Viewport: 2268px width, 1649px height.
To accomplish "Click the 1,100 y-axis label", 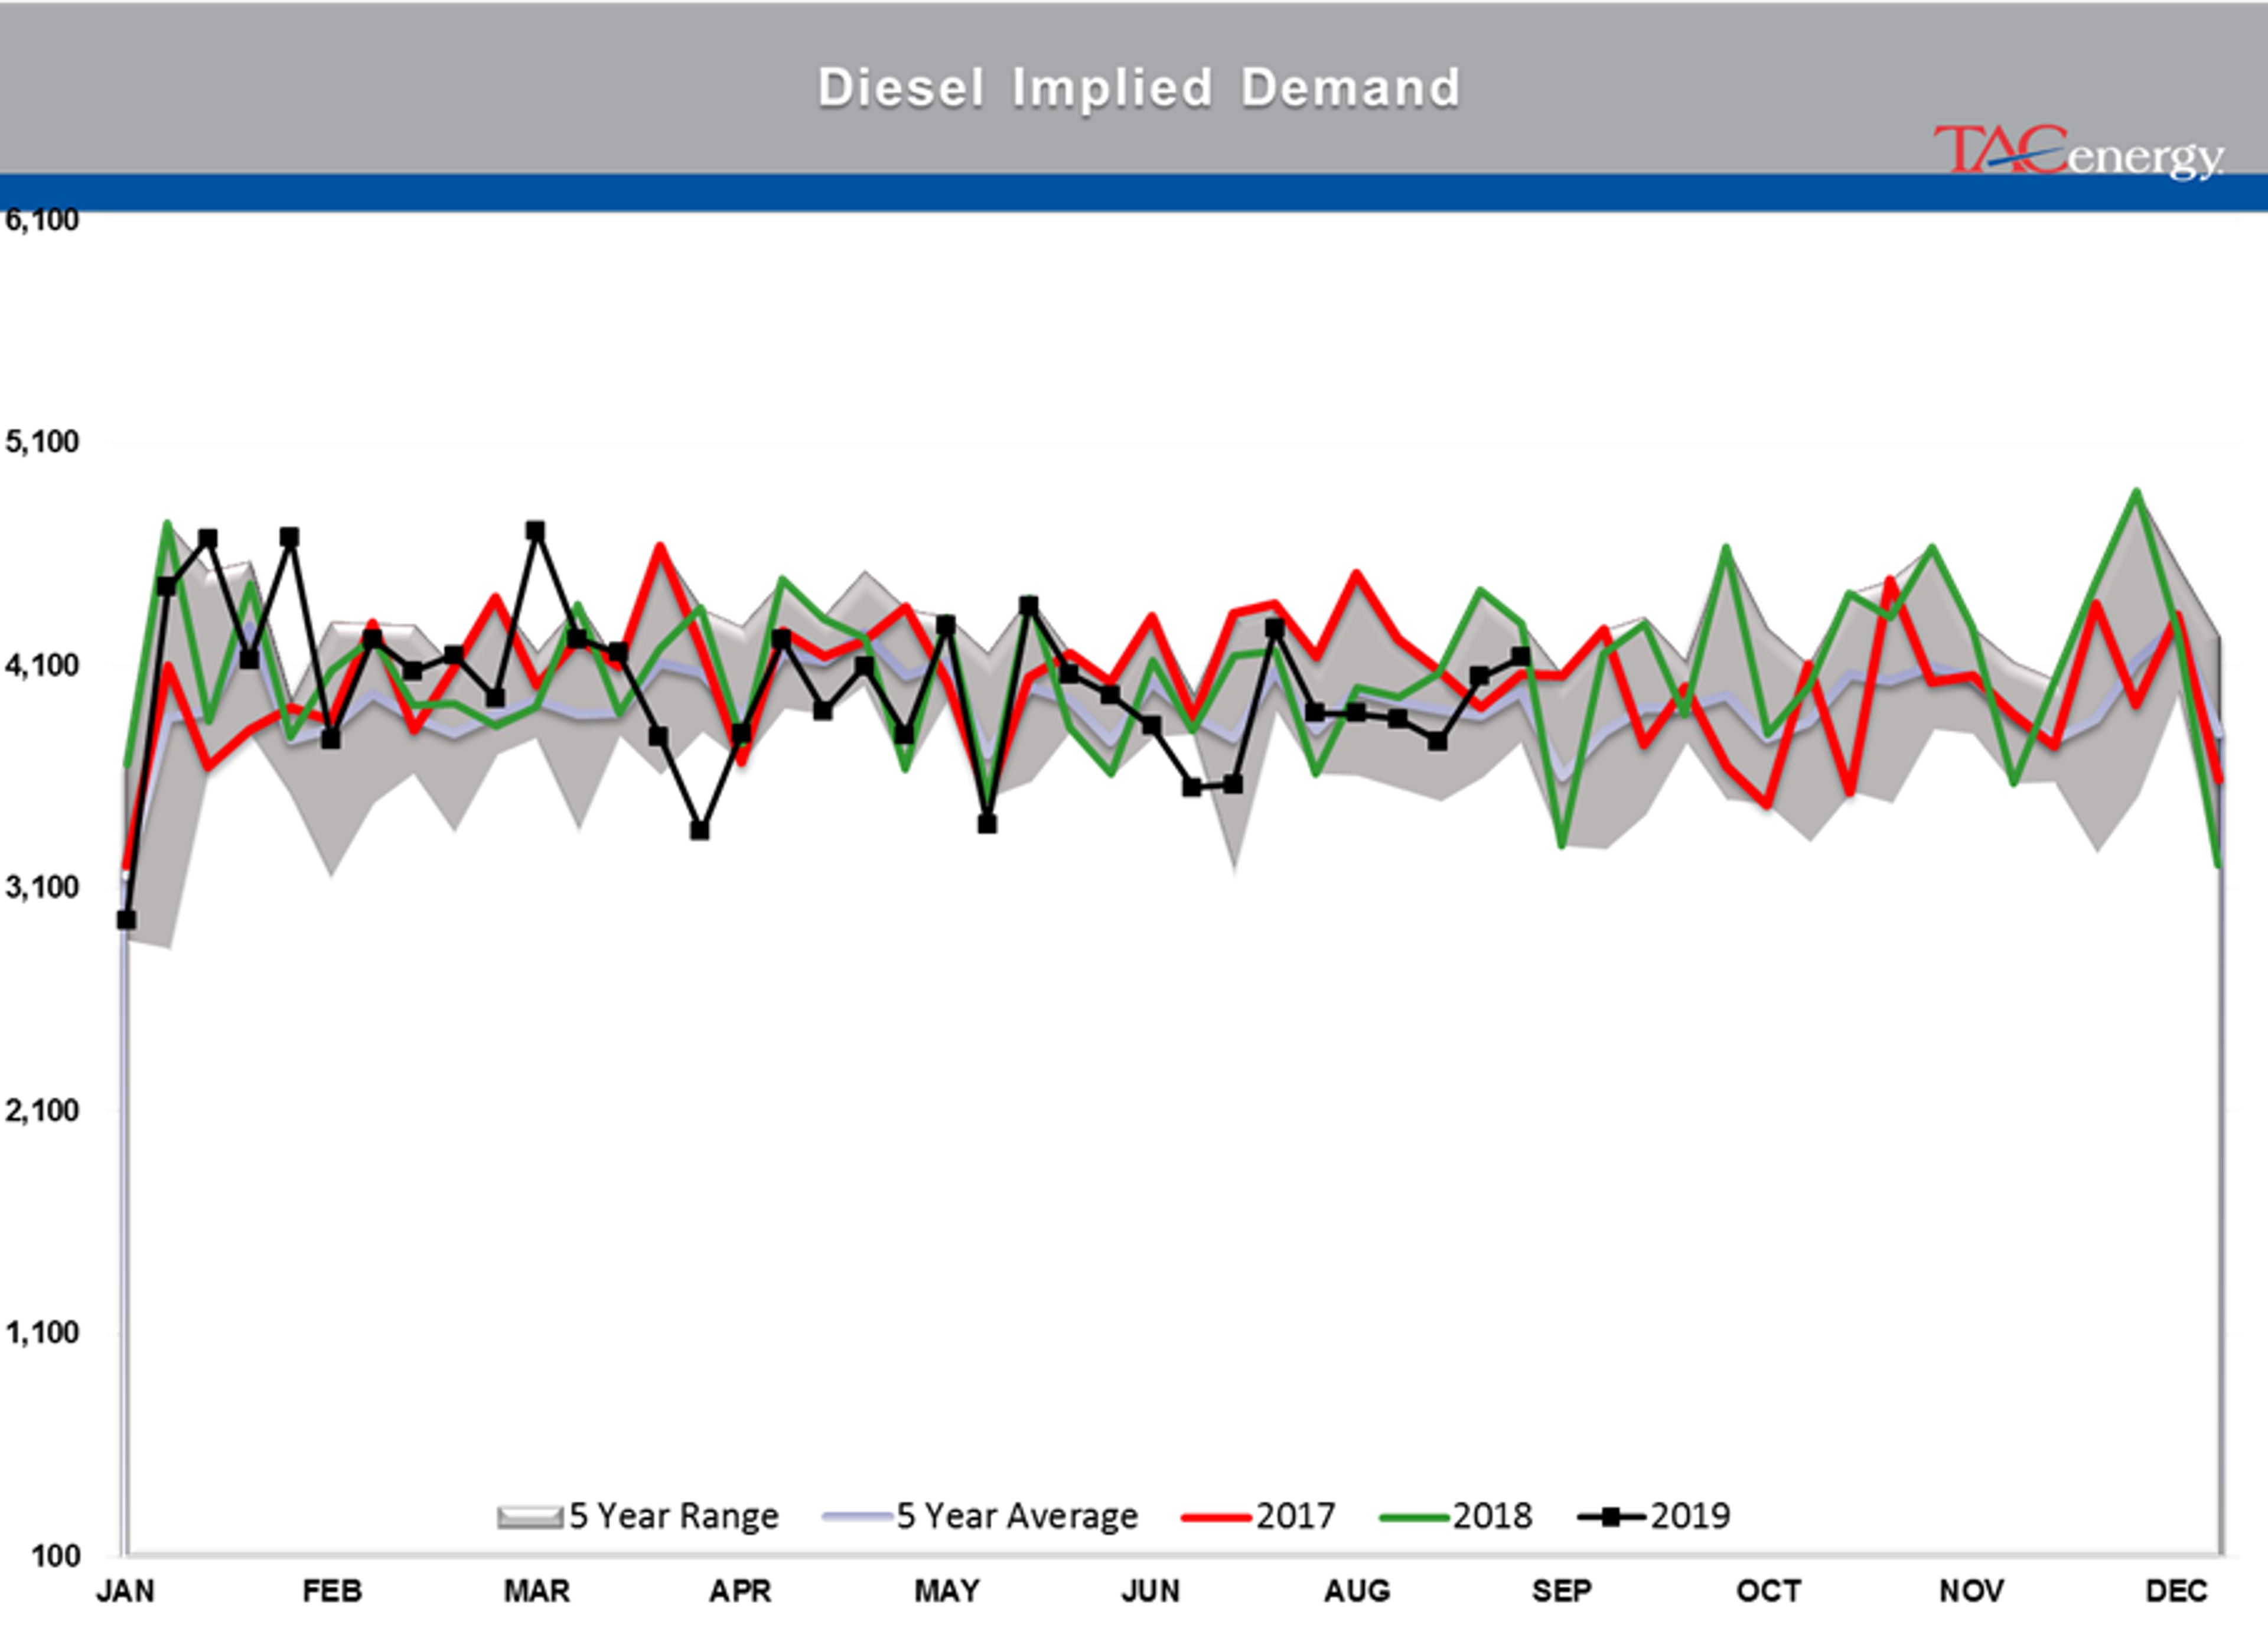I will pyautogui.click(x=42, y=1333).
